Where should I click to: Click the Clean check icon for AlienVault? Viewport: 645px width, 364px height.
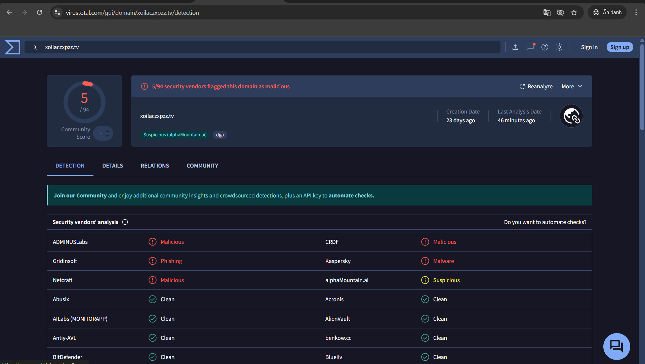pos(425,319)
